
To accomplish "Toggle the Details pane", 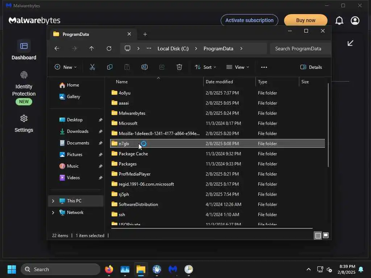I will pyautogui.click(x=311, y=67).
